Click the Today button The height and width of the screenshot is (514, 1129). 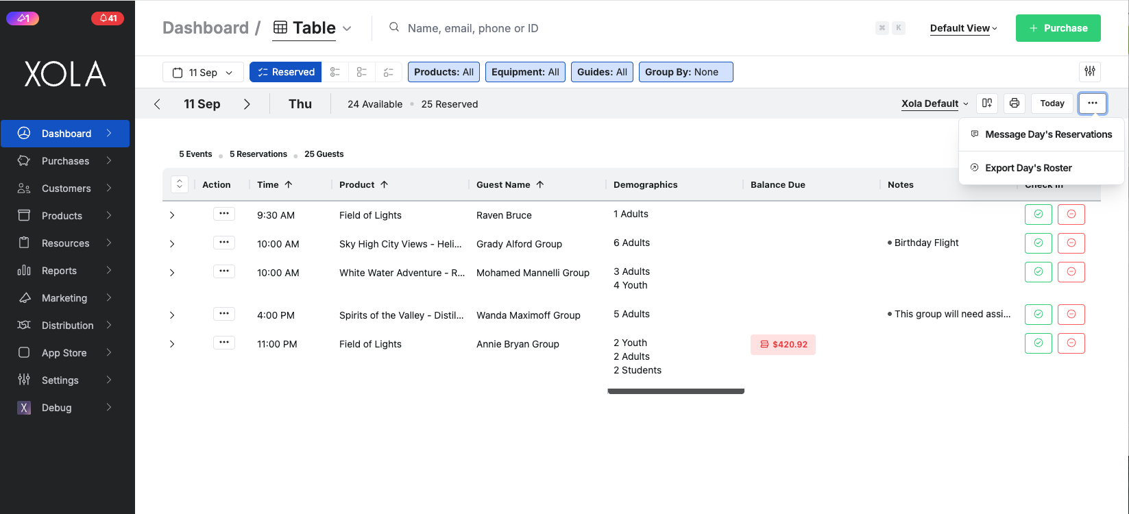point(1052,103)
